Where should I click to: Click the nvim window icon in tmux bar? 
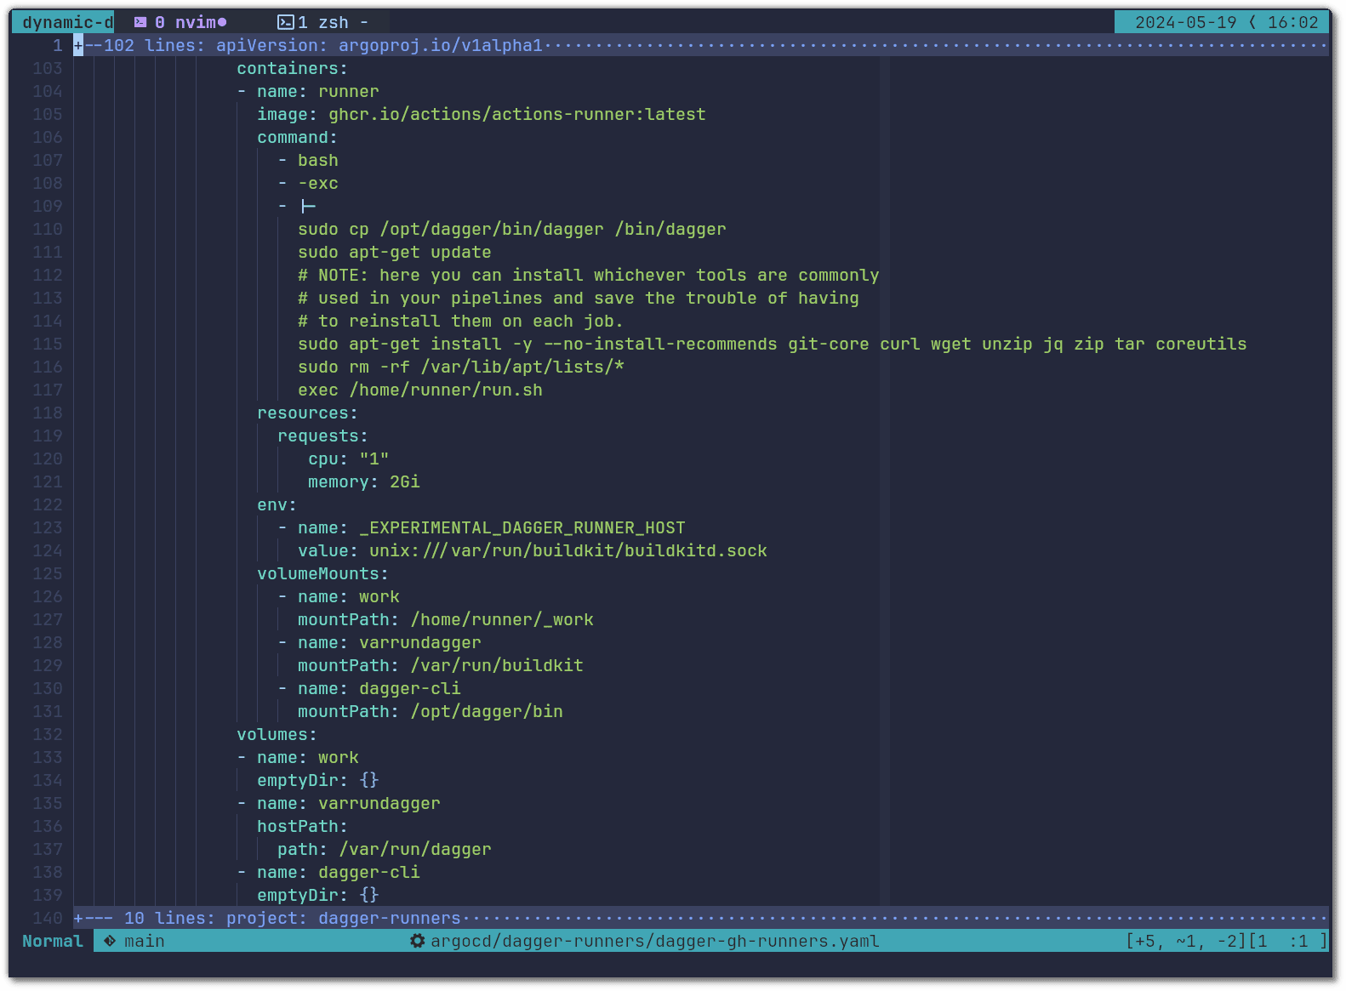coord(140,22)
